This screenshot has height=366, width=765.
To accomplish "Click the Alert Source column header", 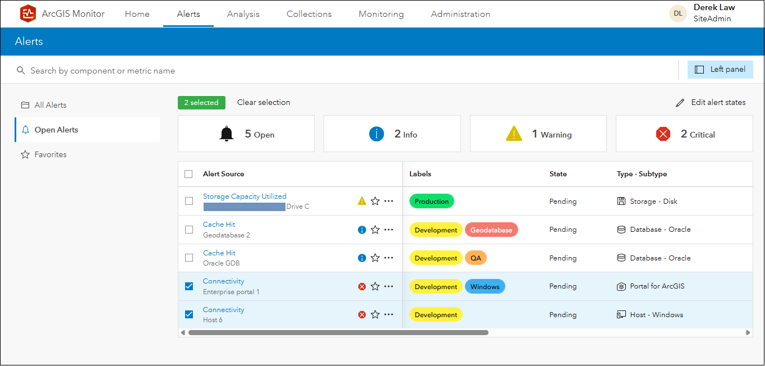I will point(223,174).
